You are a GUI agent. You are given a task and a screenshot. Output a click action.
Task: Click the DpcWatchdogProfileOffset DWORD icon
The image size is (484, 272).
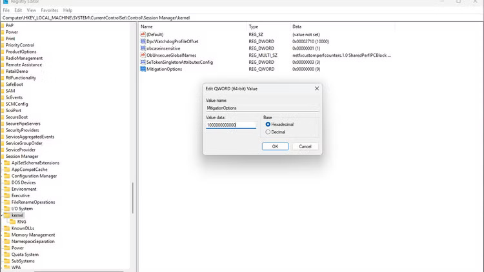pyautogui.click(x=143, y=41)
